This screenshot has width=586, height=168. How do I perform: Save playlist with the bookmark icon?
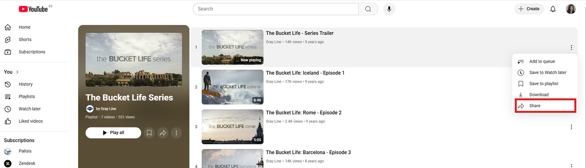tap(149, 133)
